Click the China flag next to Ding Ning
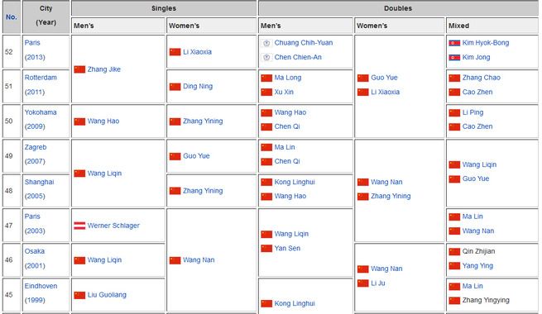Viewport: 542px width, 314px height. 175,86
